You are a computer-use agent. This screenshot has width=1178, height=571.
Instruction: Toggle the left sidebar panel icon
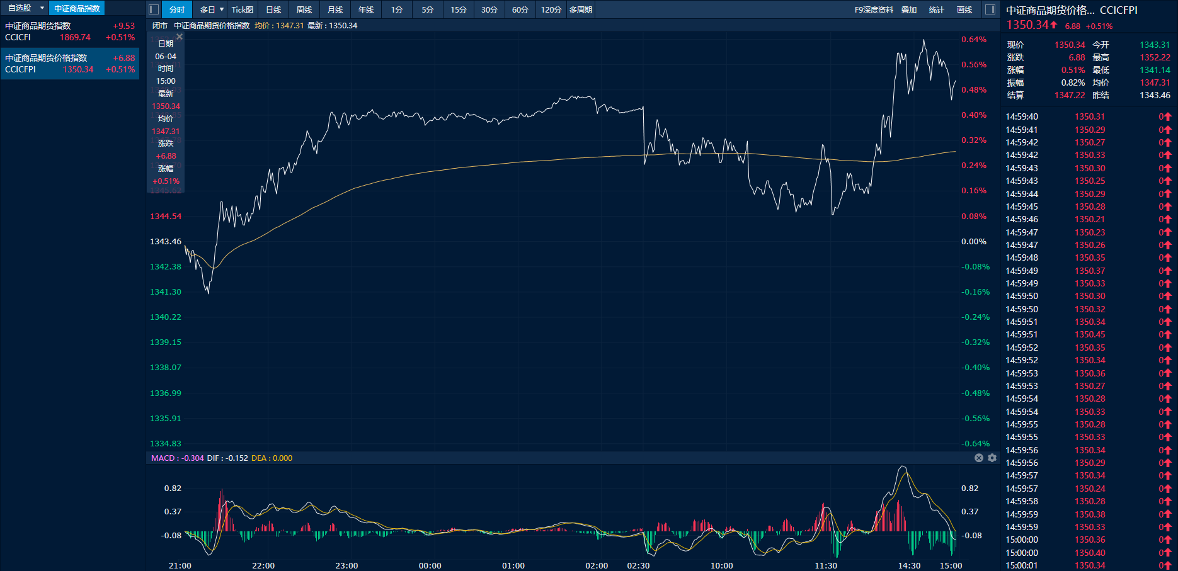point(154,9)
